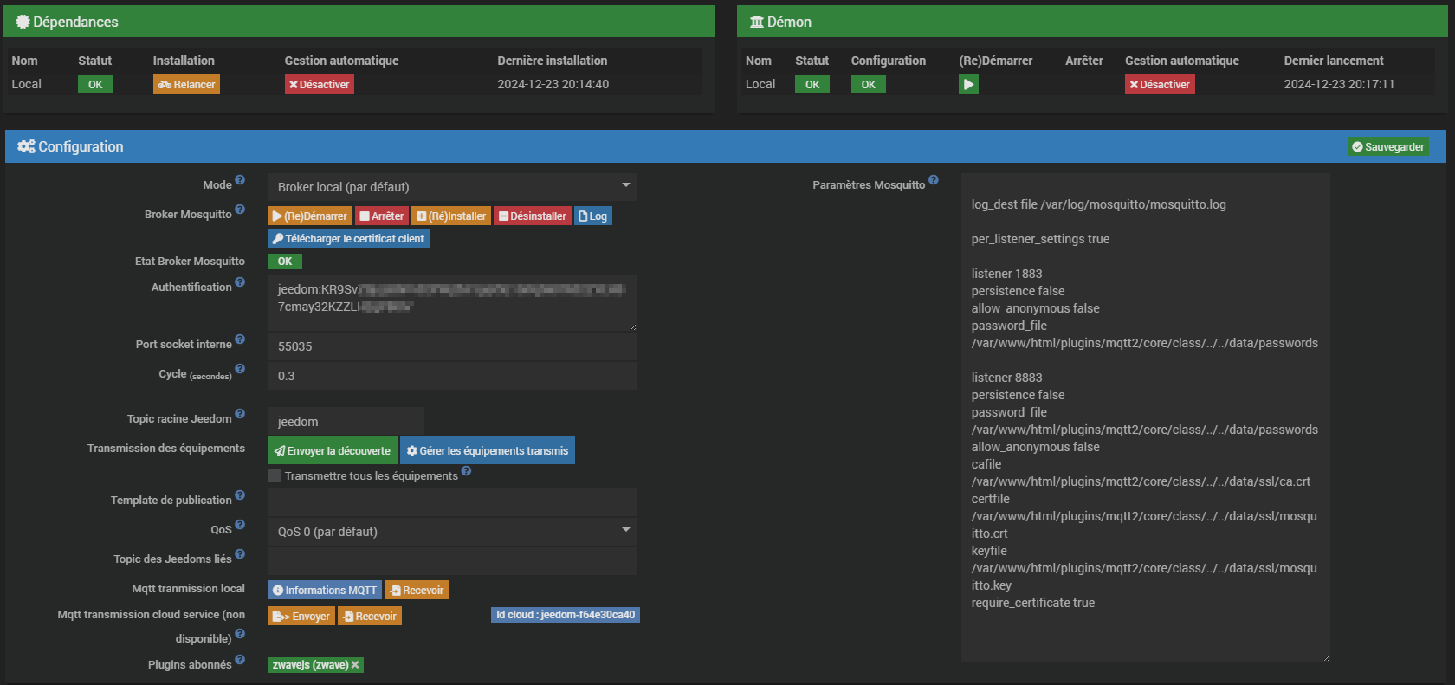Click the help icon next to Authentification
This screenshot has height=685, width=1455.
coord(240,282)
